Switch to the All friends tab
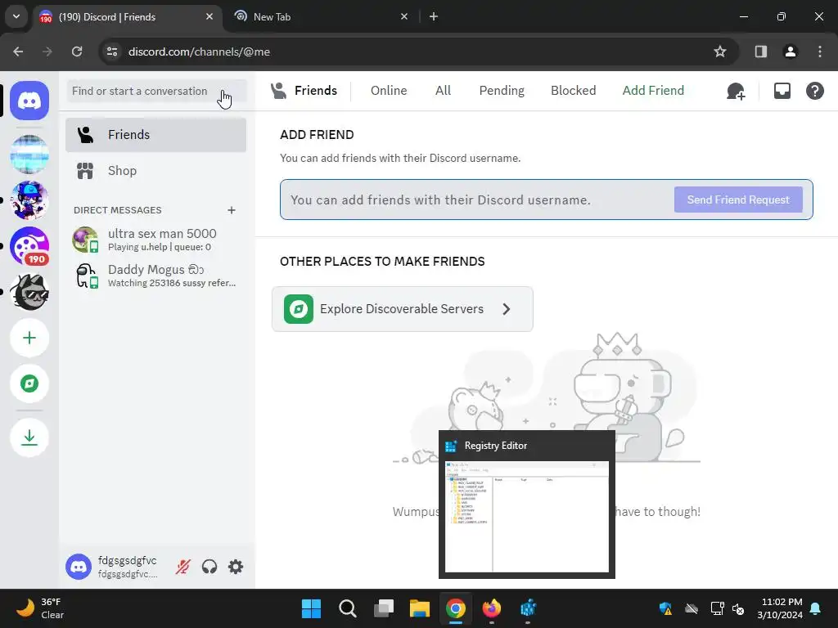838x628 pixels. (443, 91)
